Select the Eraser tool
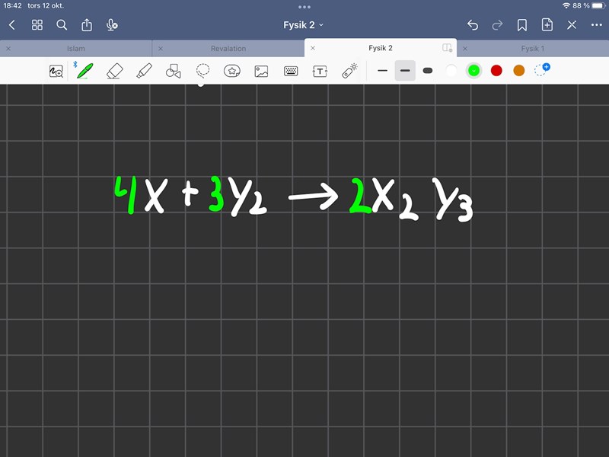The height and width of the screenshot is (457, 609). [114, 71]
